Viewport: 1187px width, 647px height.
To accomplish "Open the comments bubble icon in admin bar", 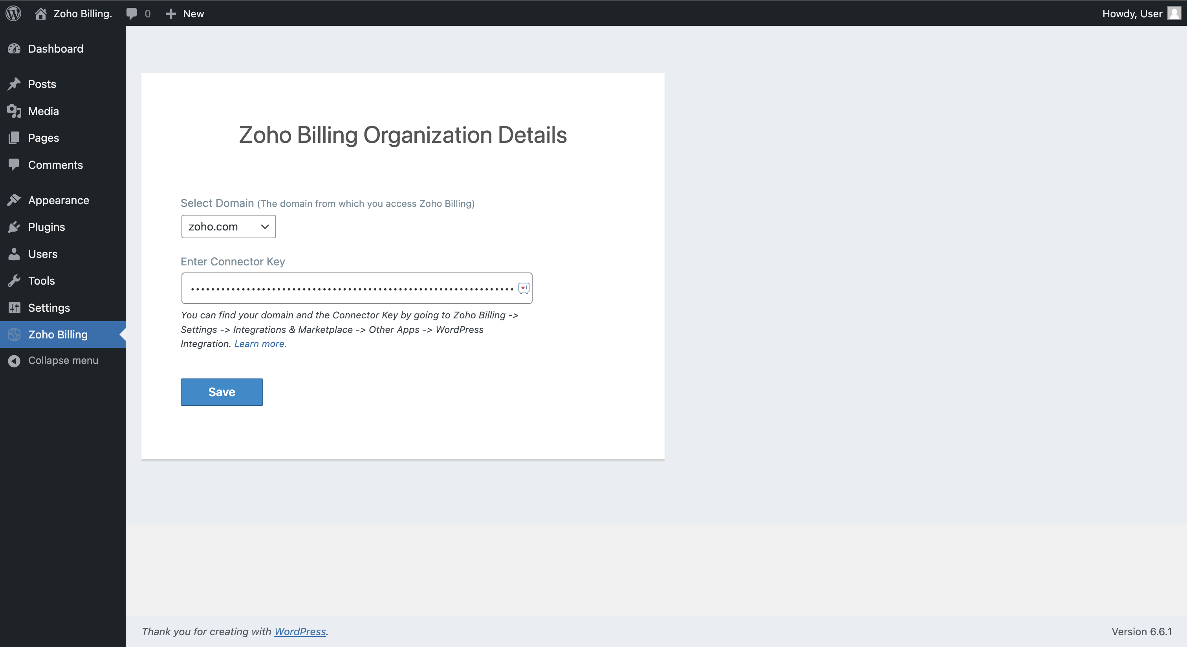I will coord(132,13).
